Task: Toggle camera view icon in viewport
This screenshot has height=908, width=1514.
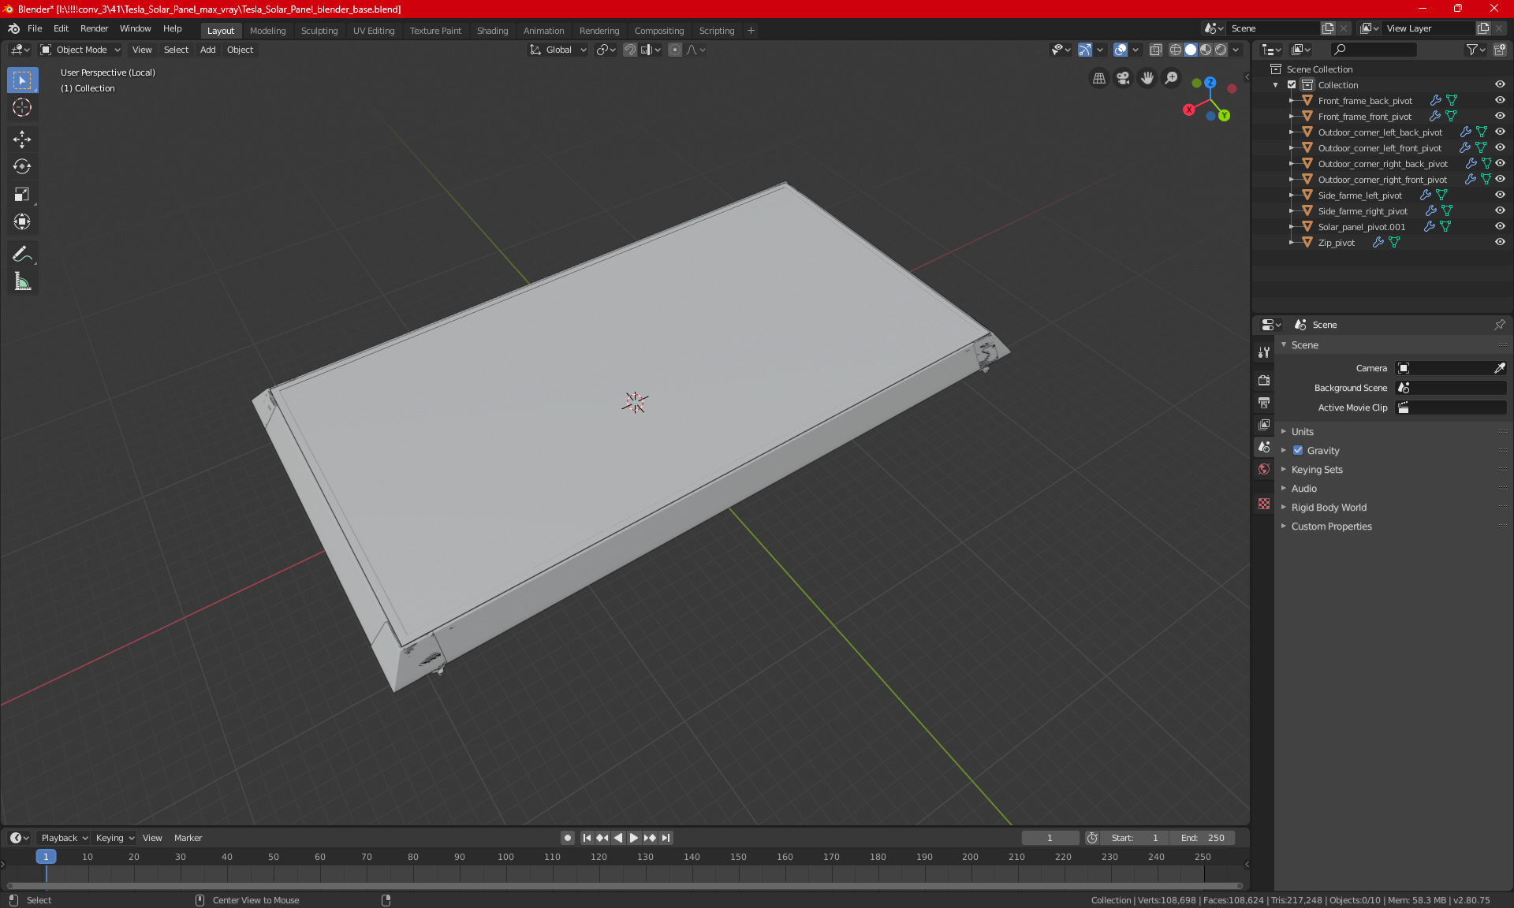Action: click(1123, 78)
